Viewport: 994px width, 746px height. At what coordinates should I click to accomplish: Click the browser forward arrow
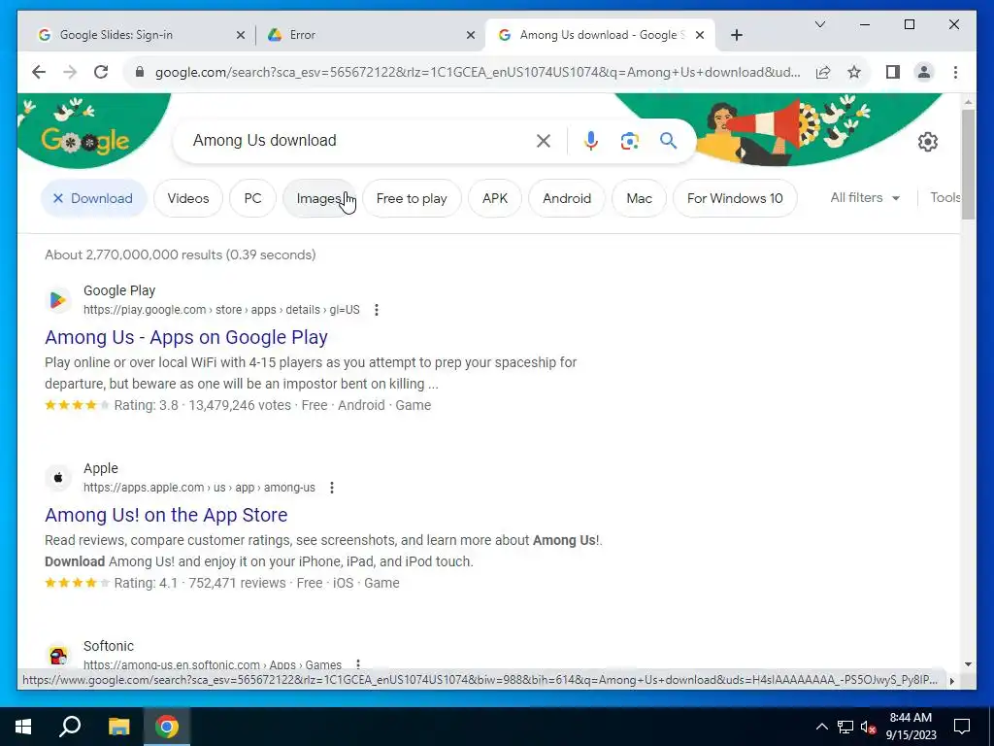70,72
